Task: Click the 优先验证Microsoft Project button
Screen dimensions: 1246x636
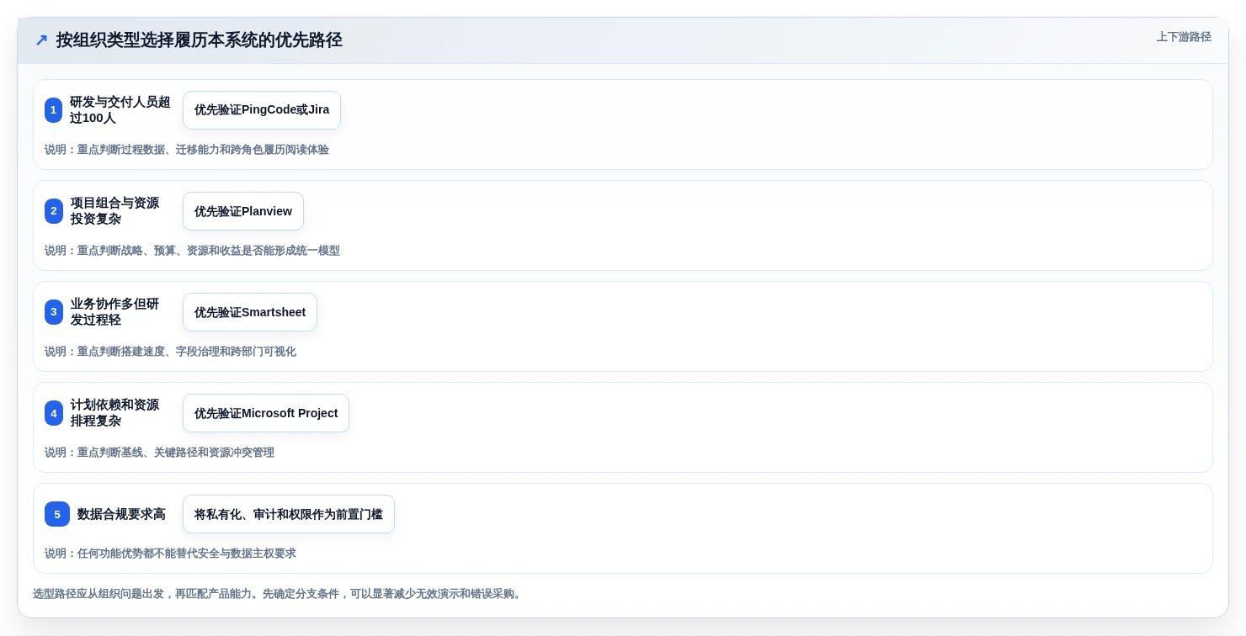Action: point(266,413)
